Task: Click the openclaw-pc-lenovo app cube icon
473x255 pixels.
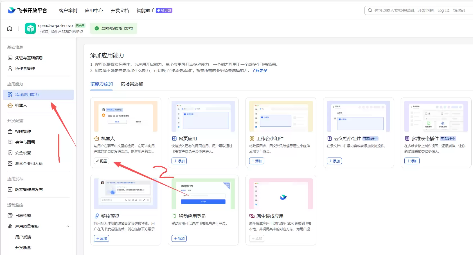Action: pos(30,28)
